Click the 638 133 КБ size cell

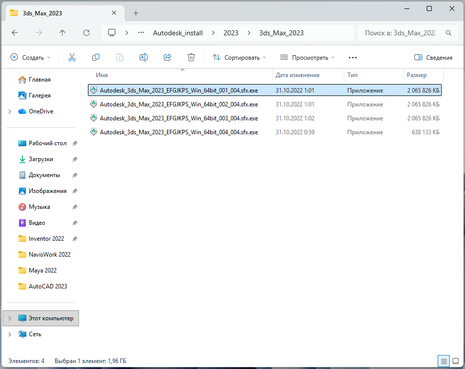(426, 132)
